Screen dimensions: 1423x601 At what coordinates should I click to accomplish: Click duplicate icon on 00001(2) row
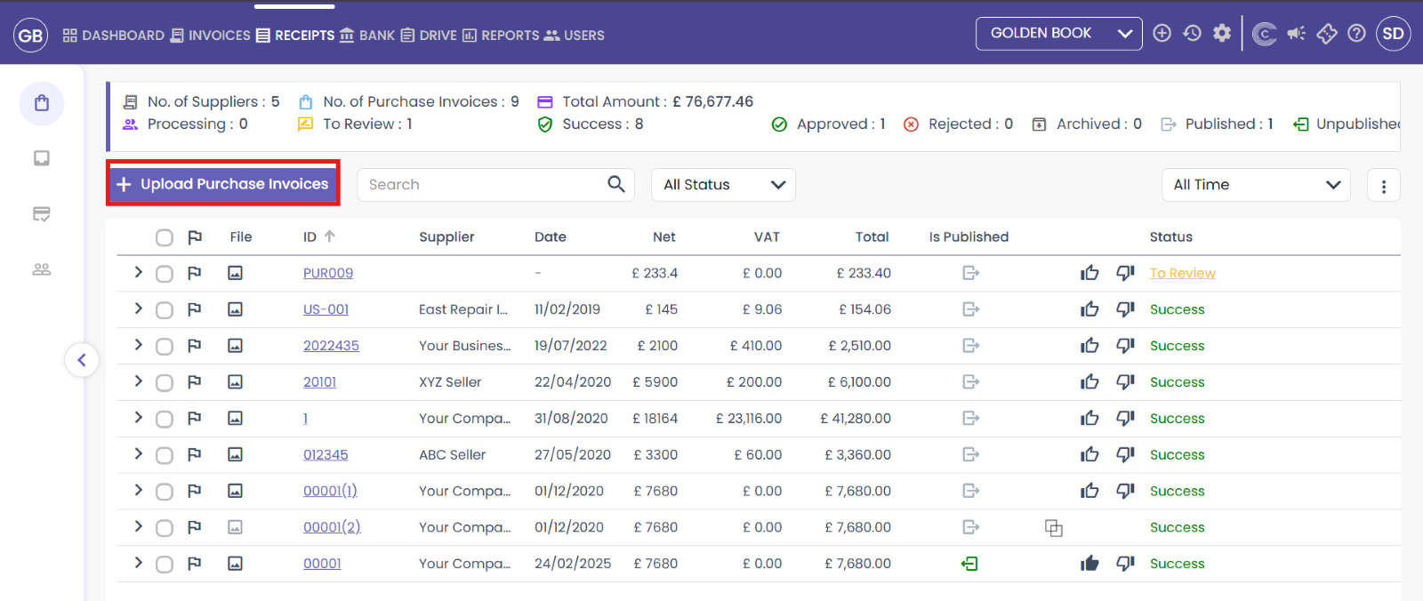pyautogui.click(x=1054, y=528)
